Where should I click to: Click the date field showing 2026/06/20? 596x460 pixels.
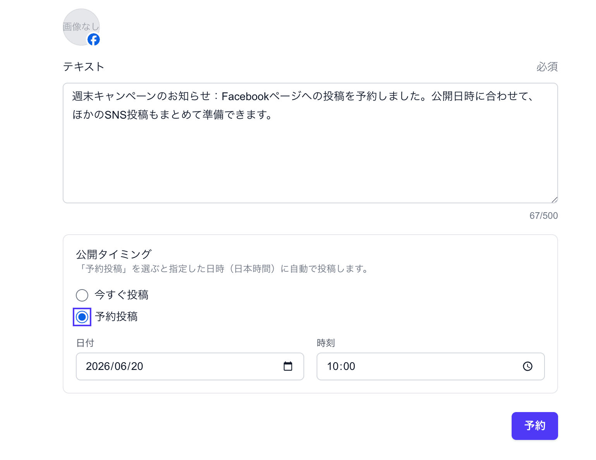(190, 366)
